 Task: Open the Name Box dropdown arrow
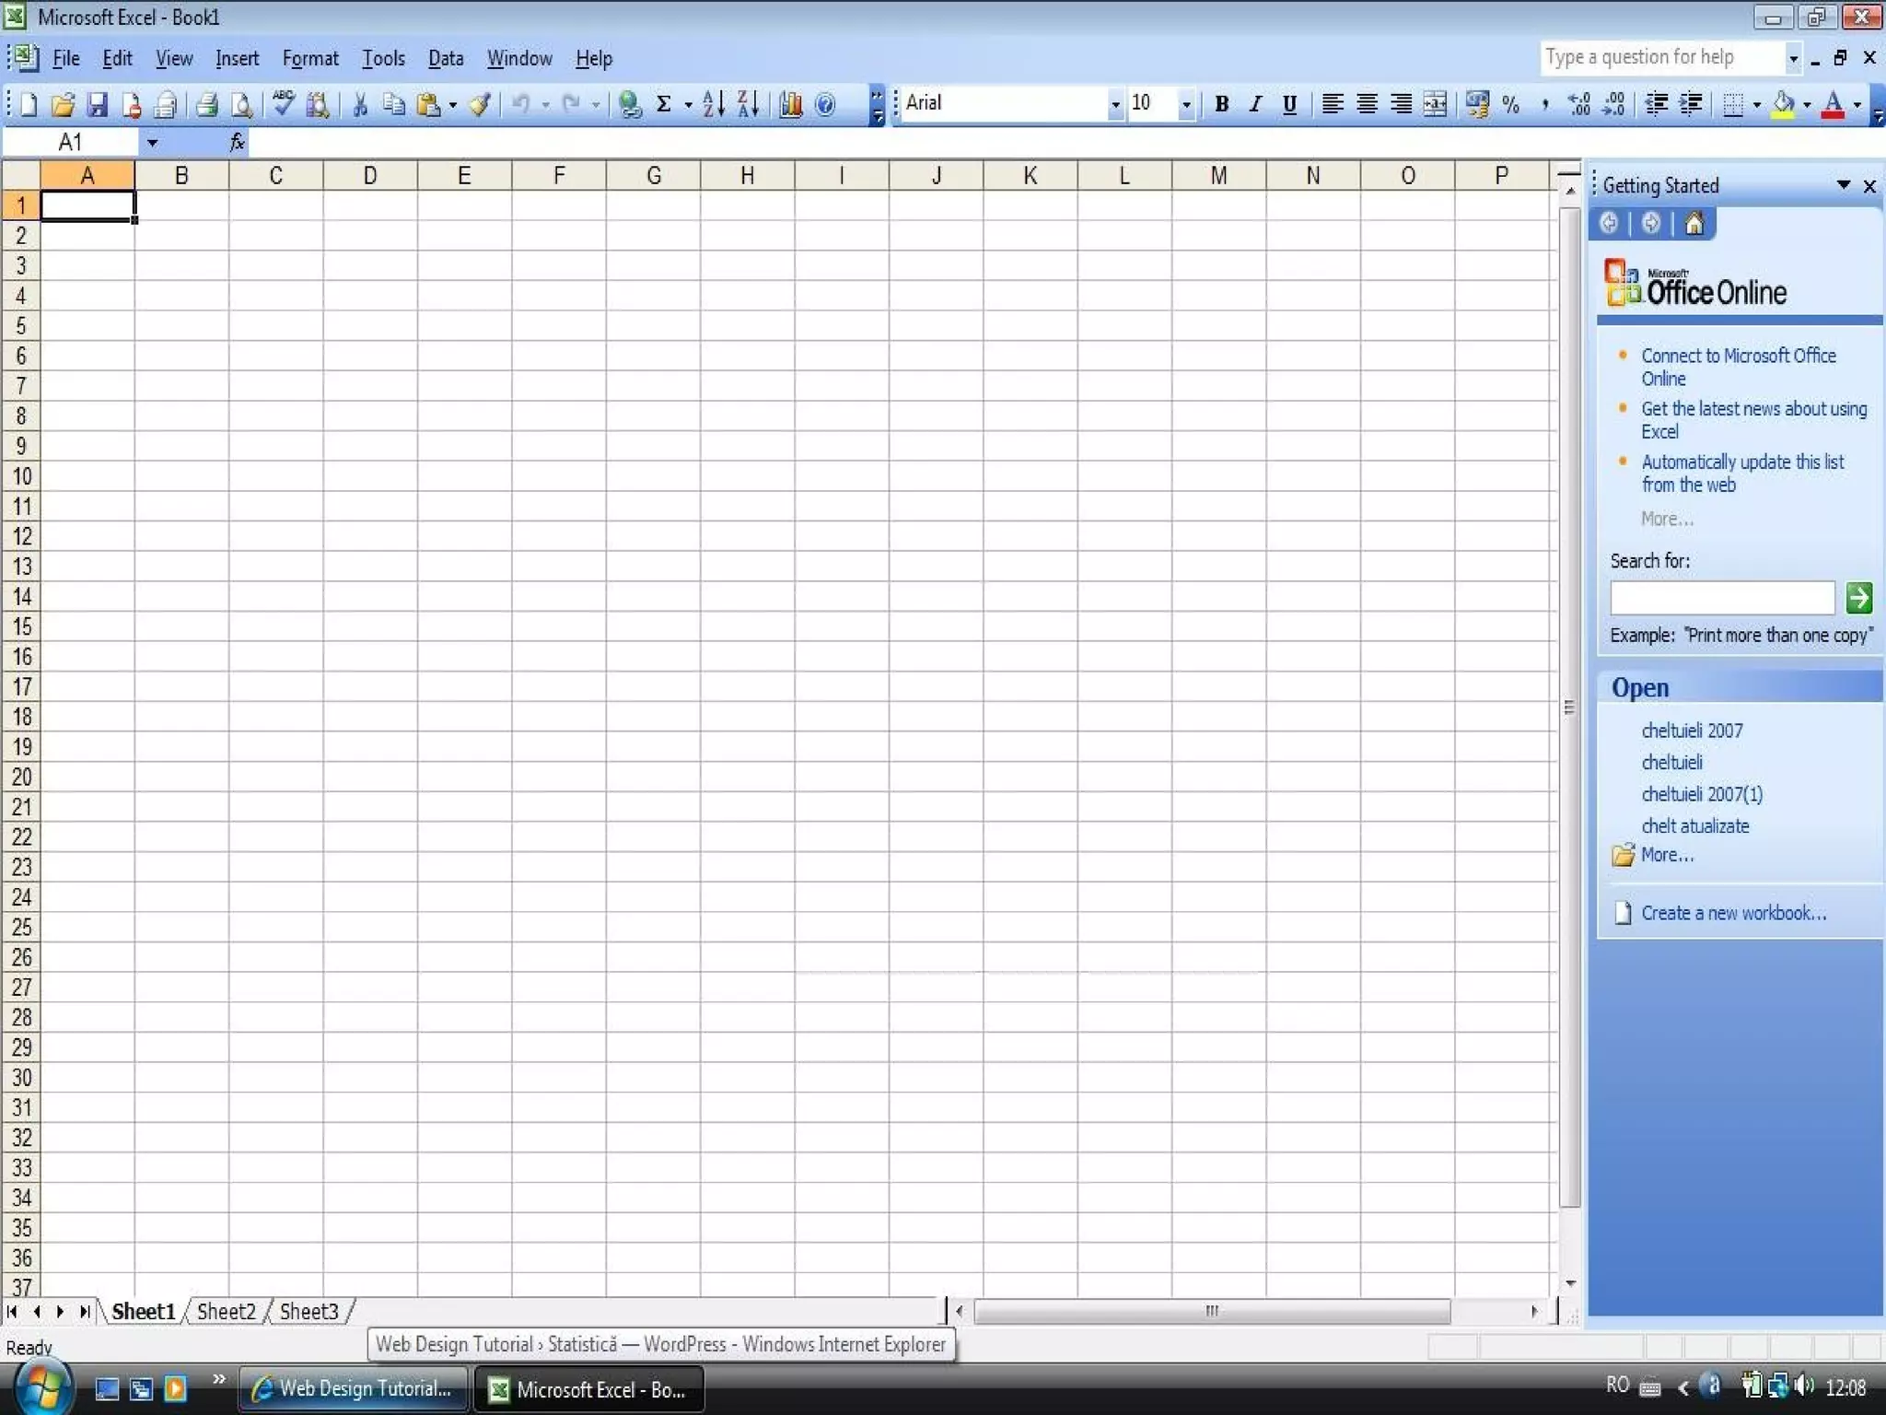[152, 143]
